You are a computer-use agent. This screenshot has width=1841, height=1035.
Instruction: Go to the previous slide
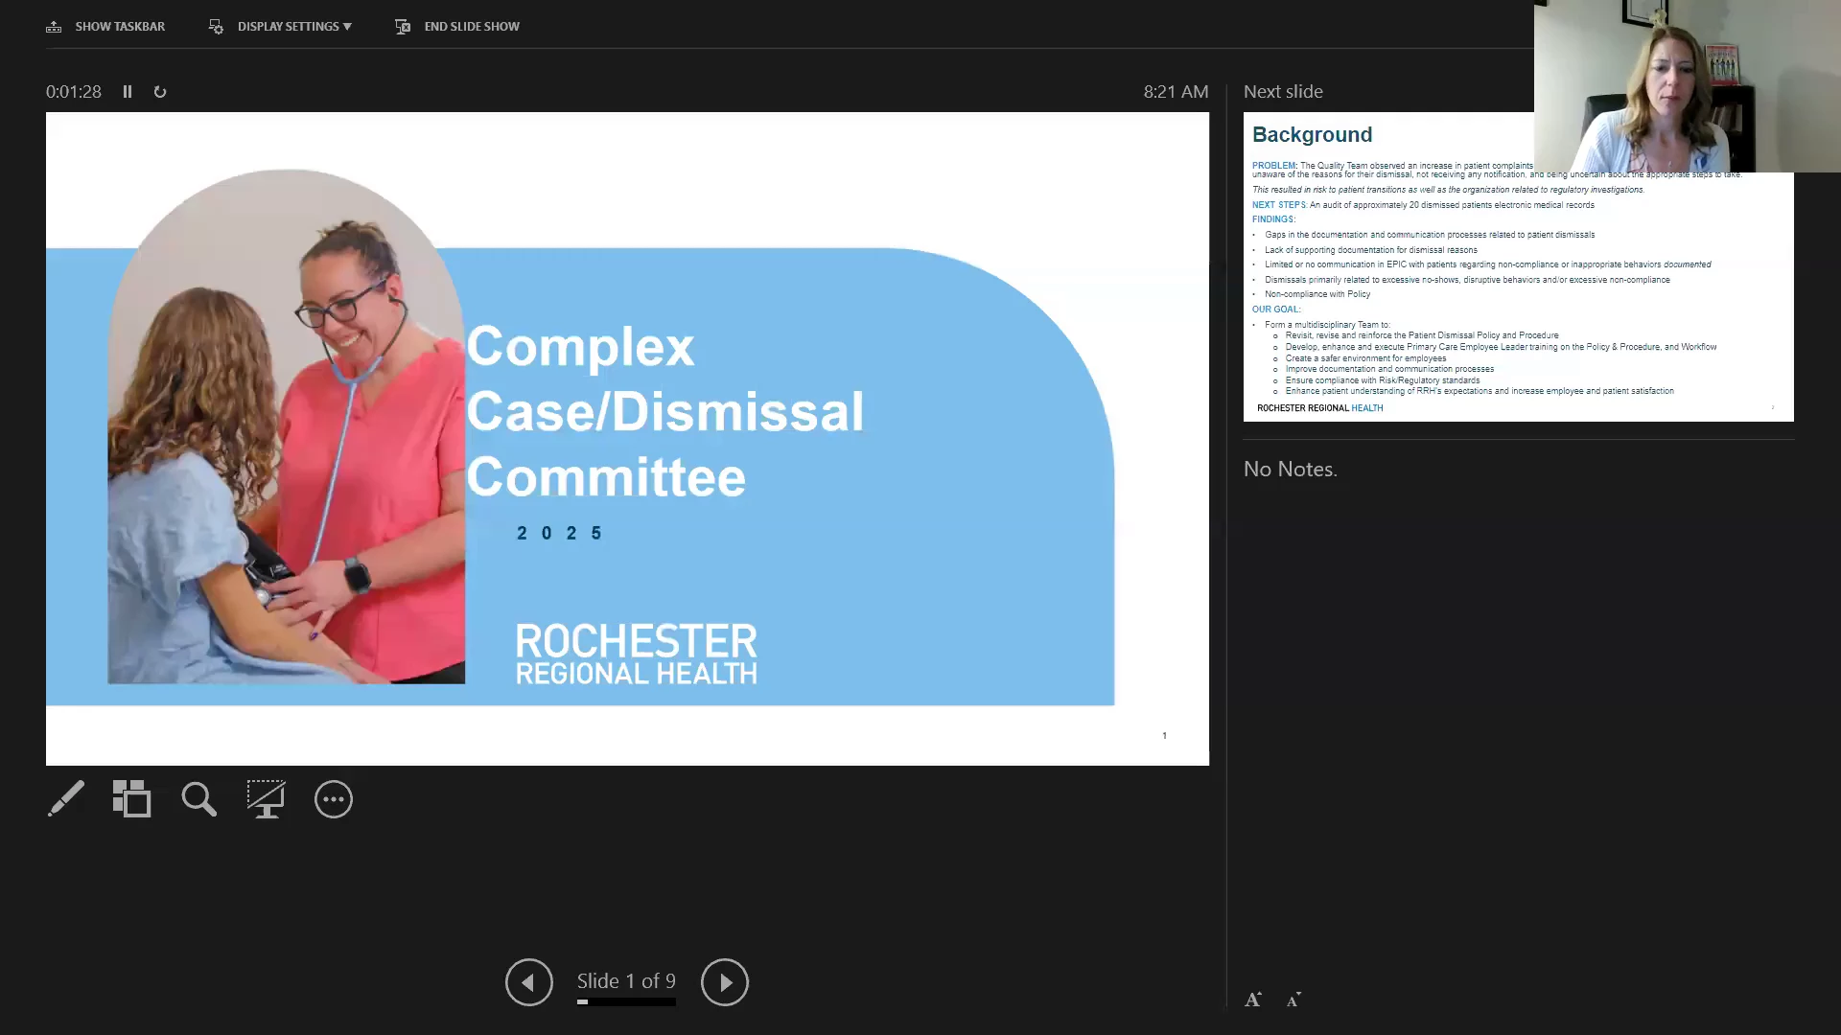pyautogui.click(x=529, y=981)
